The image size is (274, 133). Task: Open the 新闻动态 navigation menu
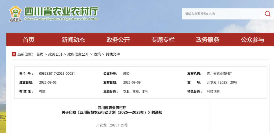tap(73, 40)
